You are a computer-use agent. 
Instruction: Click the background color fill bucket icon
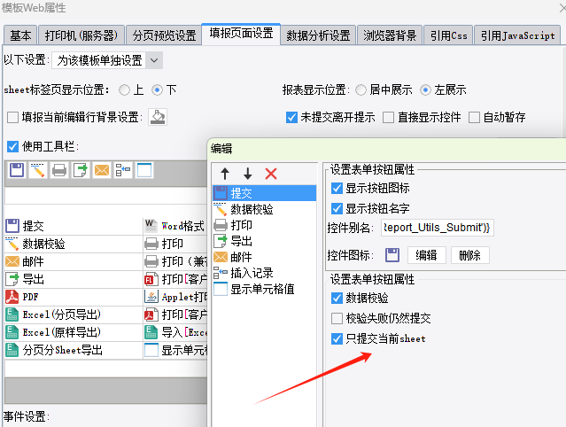tap(157, 117)
